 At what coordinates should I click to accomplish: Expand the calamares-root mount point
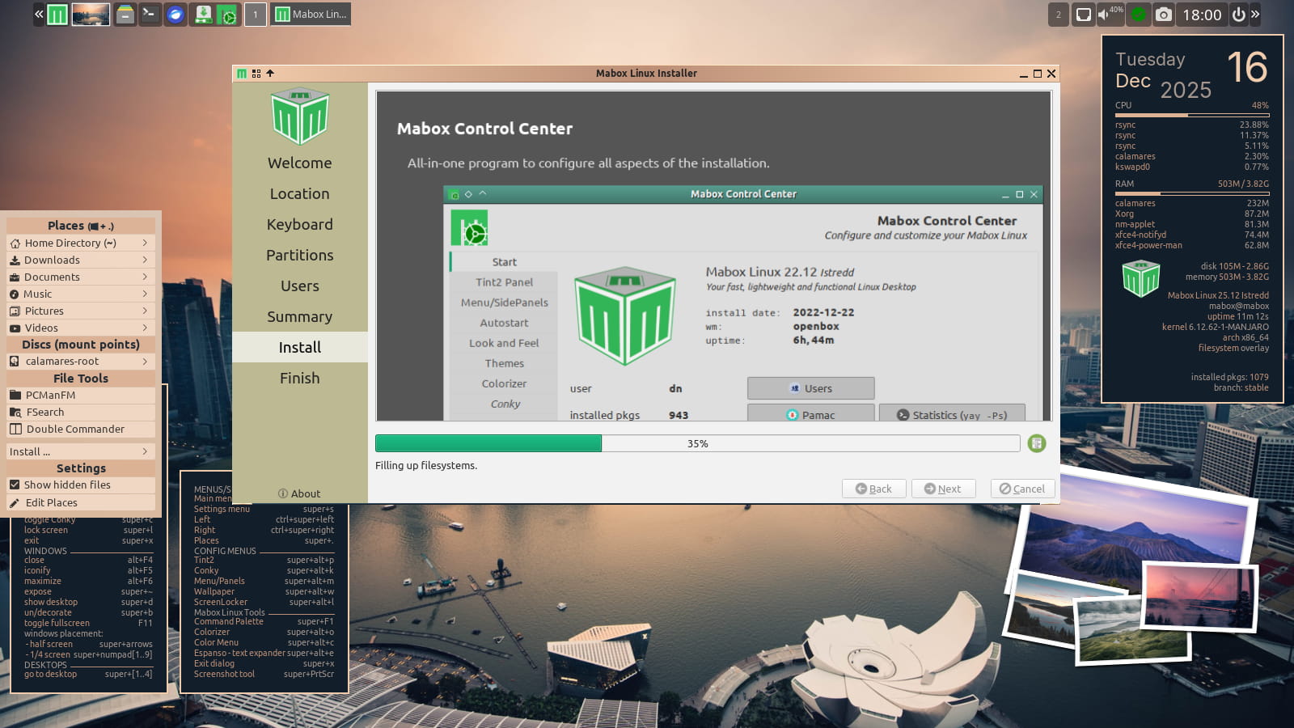145,362
